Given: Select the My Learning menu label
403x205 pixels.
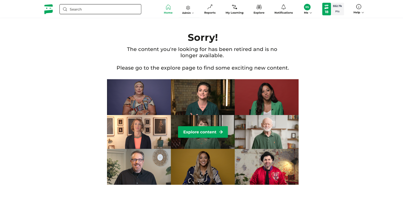Looking at the screenshot, I should (x=234, y=13).
